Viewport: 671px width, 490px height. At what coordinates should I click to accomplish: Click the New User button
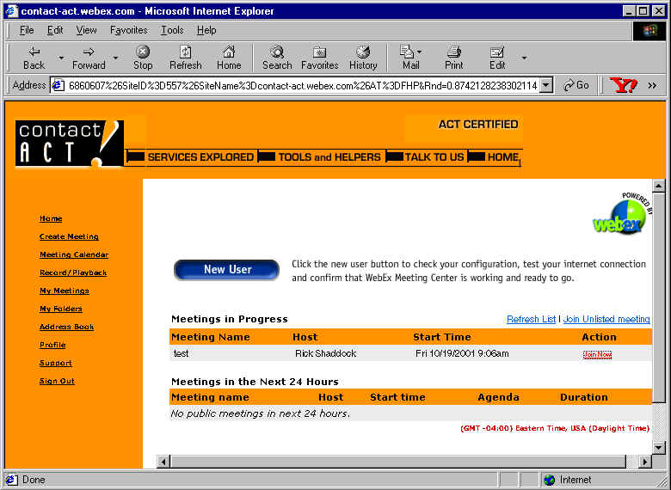[x=227, y=270]
